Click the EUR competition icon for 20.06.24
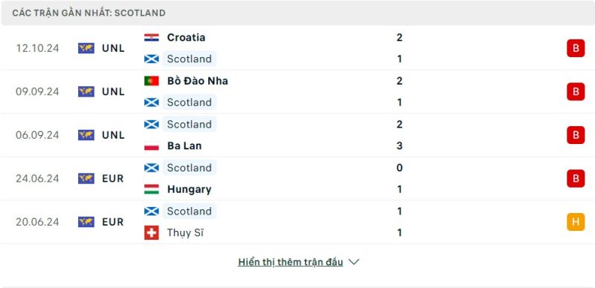 pos(86,222)
